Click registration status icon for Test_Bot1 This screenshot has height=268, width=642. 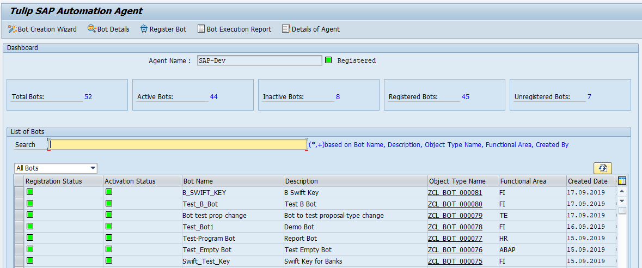pos(30,226)
